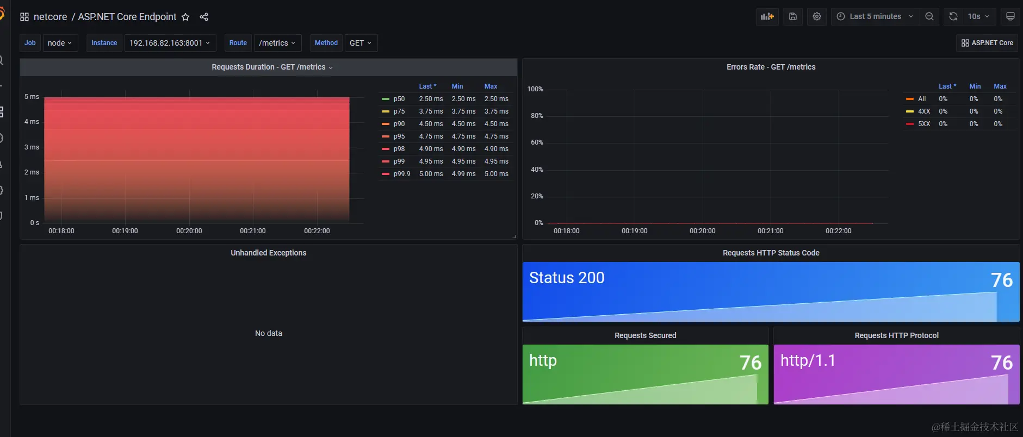Open the Route /metrics dropdown
Viewport: 1023px width, 437px height.
pos(277,43)
